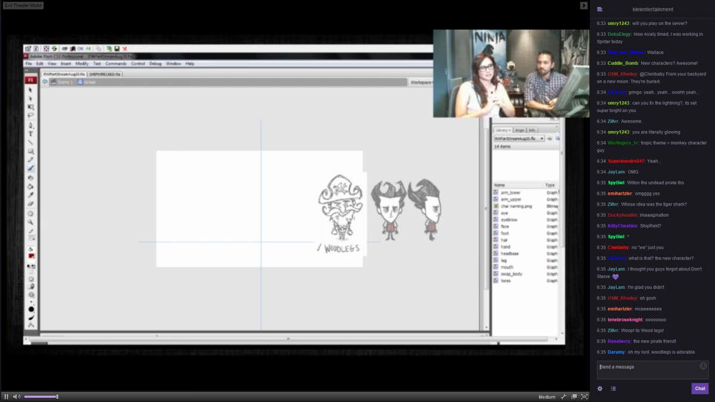Open the chat rooms menu icon beside kleientertainment
The height and width of the screenshot is (402, 715).
pyautogui.click(x=600, y=10)
